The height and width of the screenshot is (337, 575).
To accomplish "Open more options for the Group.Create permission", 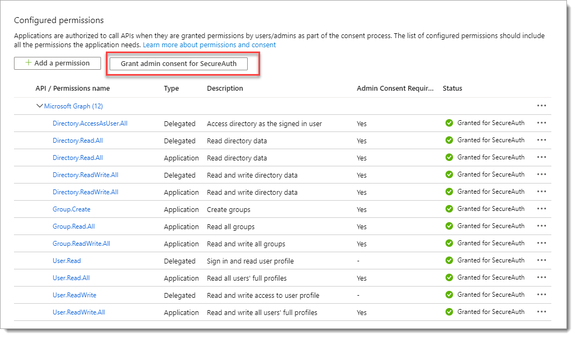I will point(541,209).
